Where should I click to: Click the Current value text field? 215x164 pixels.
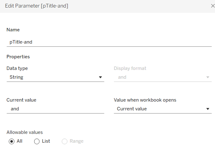point(55,109)
